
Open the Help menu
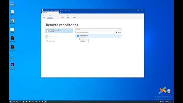coord(69,10)
